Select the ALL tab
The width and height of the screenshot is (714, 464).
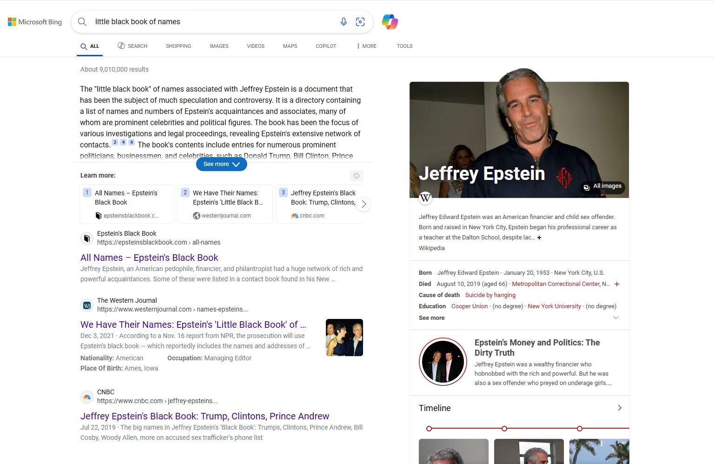(x=90, y=46)
